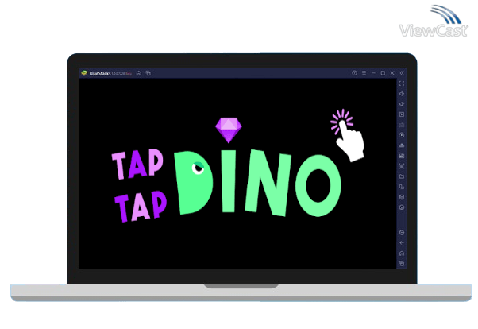This screenshot has width=478, height=329.
Task: Increase volume using sidebar speaker icon
Action: (x=402, y=94)
